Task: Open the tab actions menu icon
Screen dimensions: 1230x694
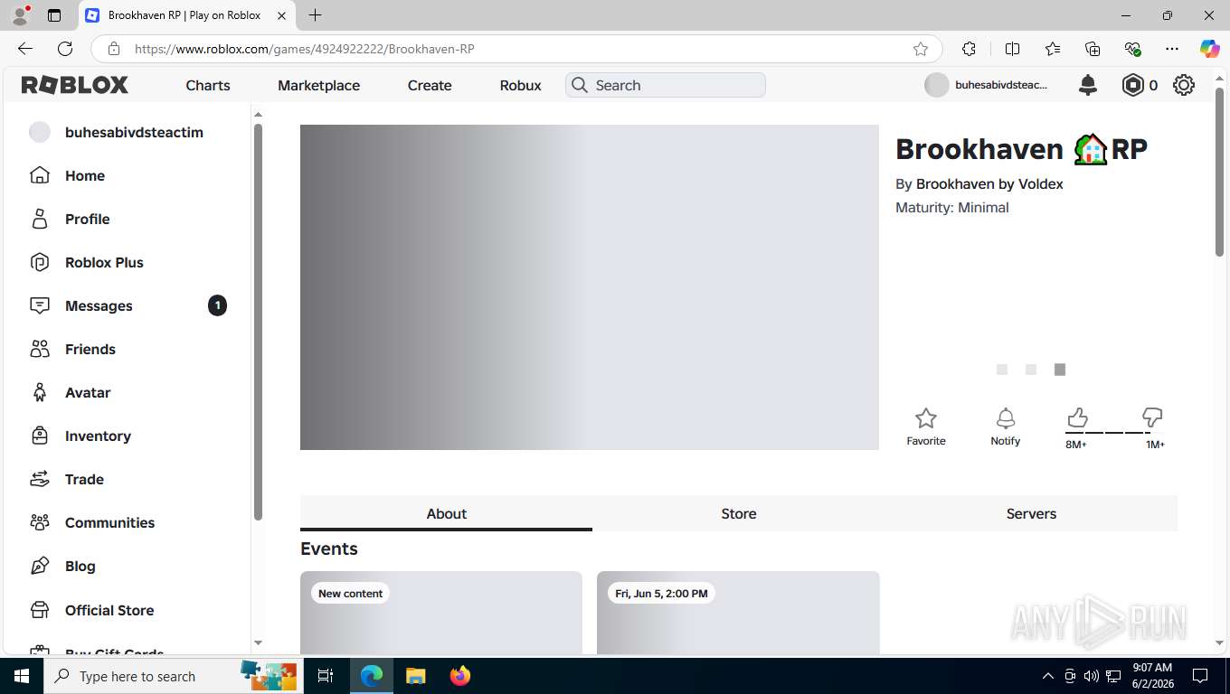Action: (54, 15)
